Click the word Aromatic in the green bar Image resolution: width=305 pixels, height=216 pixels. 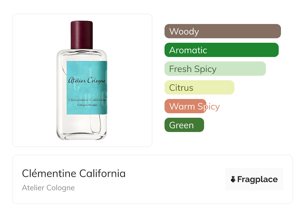click(188, 50)
